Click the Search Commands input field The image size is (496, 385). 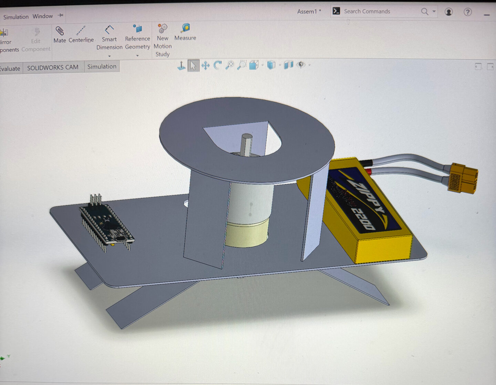click(379, 11)
